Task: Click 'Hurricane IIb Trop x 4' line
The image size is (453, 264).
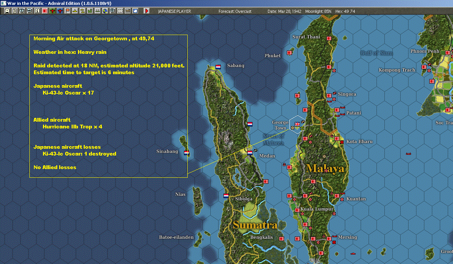Action: click(72, 127)
